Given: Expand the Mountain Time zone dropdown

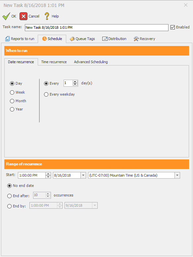Looking at the screenshot, I should pyautogui.click(x=177, y=175).
